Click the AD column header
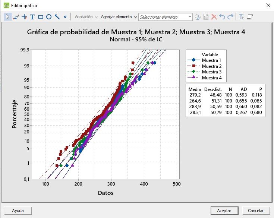This screenshot has height=218, width=274. [244, 89]
